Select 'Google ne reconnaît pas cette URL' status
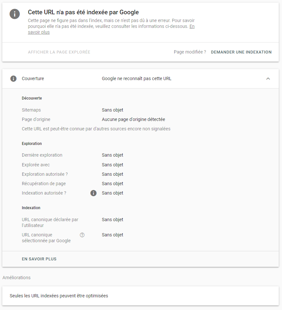The width and height of the screenshot is (282, 310). (x=136, y=78)
